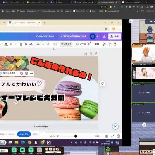
Task: Open the text color picker in Canva
Action: click(6, 44)
